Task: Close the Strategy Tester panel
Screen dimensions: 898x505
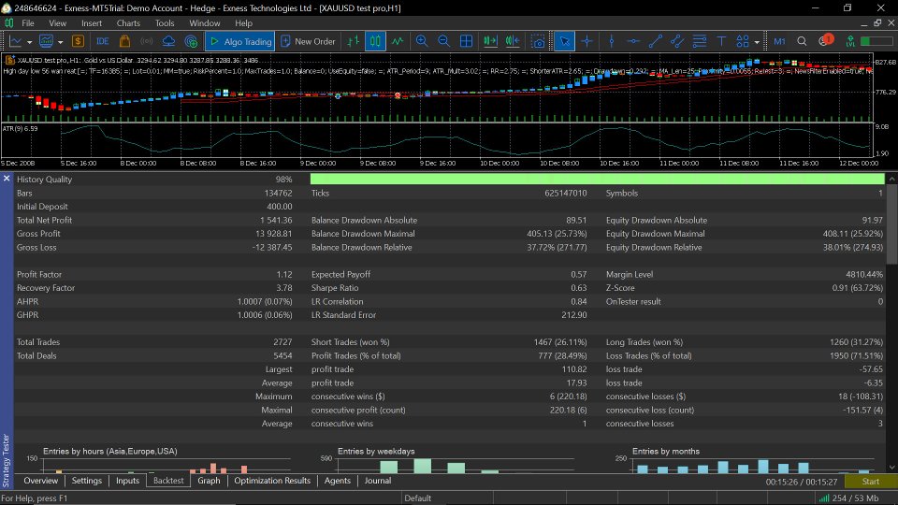Action: [x=6, y=178]
